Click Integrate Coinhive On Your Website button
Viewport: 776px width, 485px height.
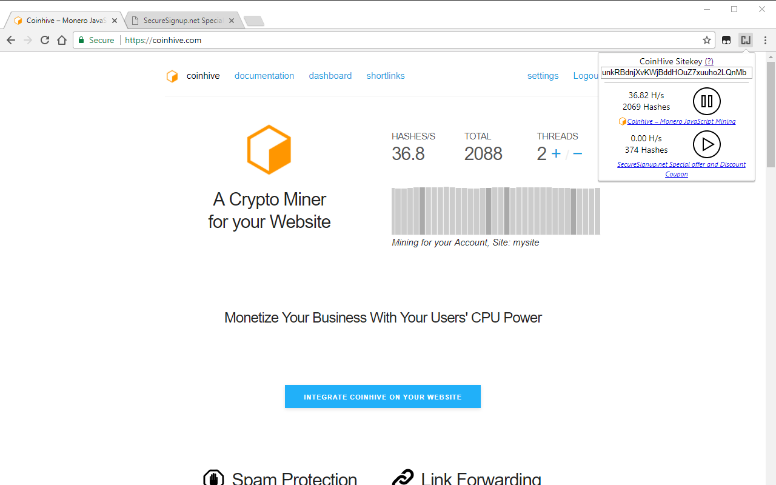pyautogui.click(x=383, y=396)
